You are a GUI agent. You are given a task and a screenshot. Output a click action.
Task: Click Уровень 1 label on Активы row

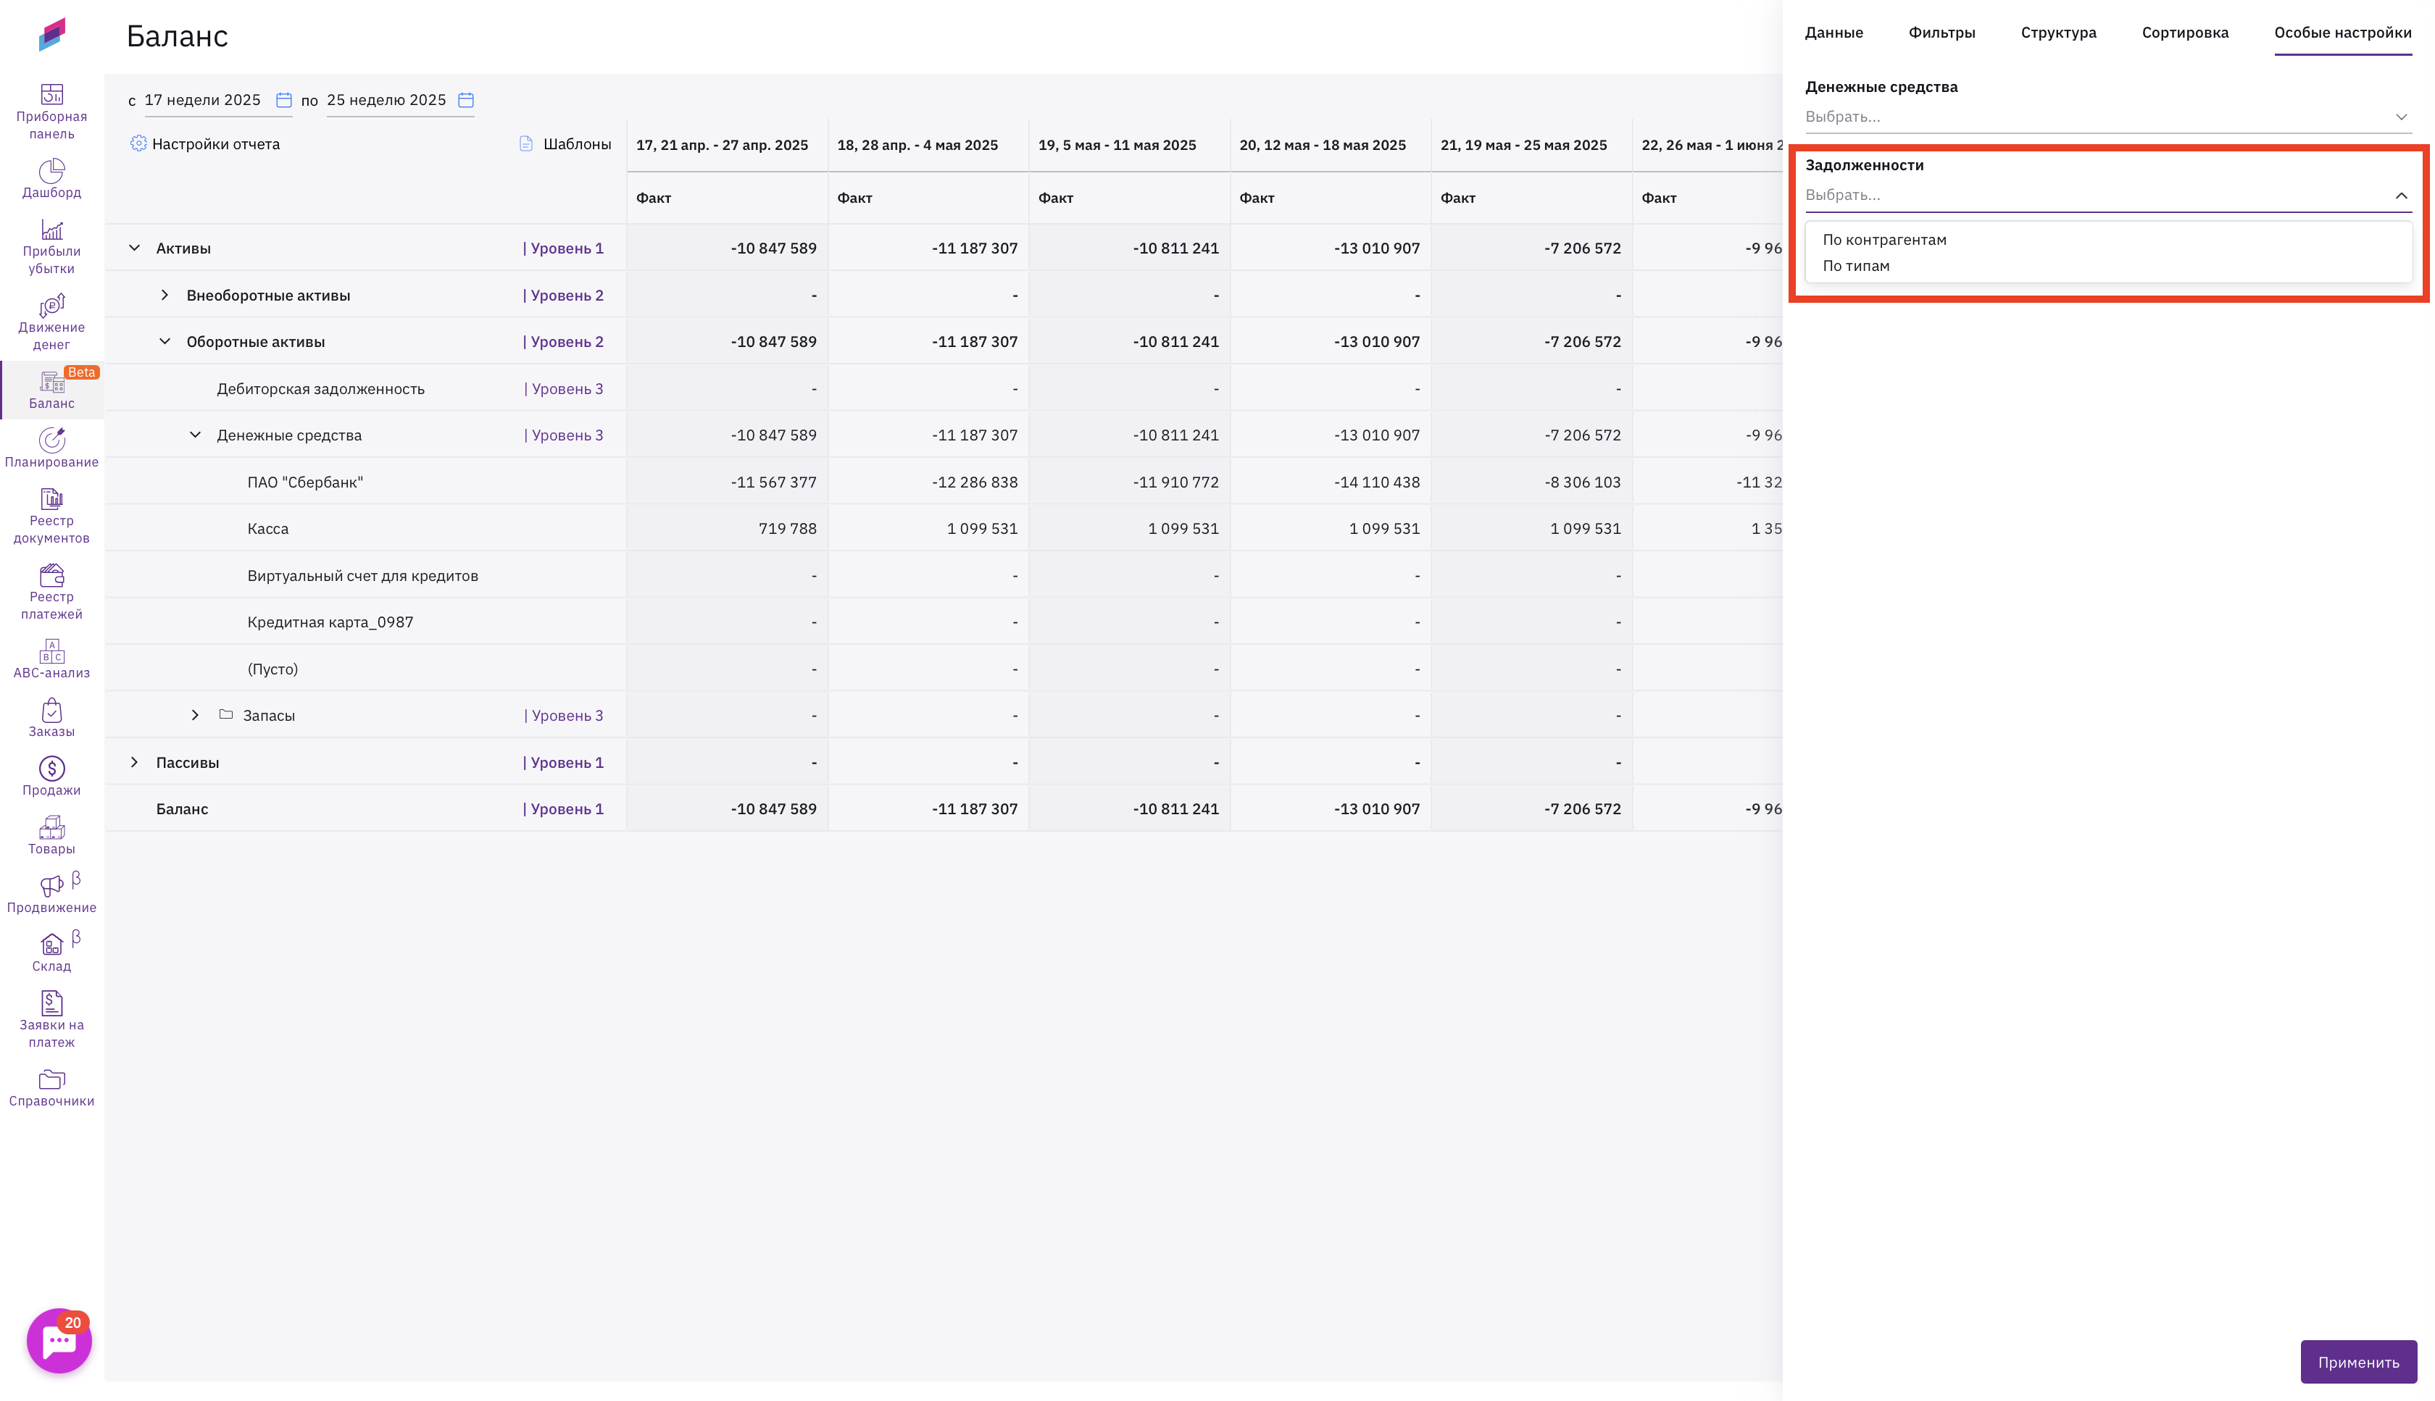tap(563, 247)
